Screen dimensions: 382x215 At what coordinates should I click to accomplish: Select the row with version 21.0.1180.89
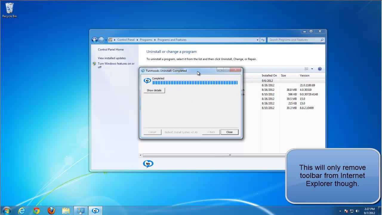(x=284, y=85)
